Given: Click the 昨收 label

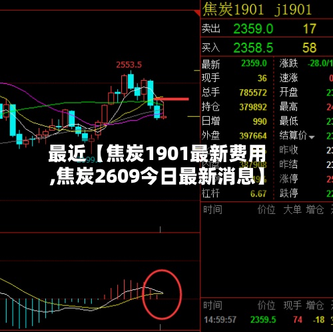Looking at the screenshot, I should [x=288, y=150].
